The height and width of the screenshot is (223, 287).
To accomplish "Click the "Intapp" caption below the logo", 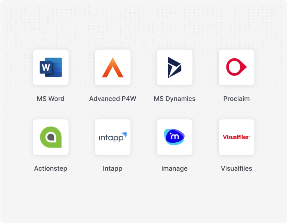I will [x=112, y=168].
